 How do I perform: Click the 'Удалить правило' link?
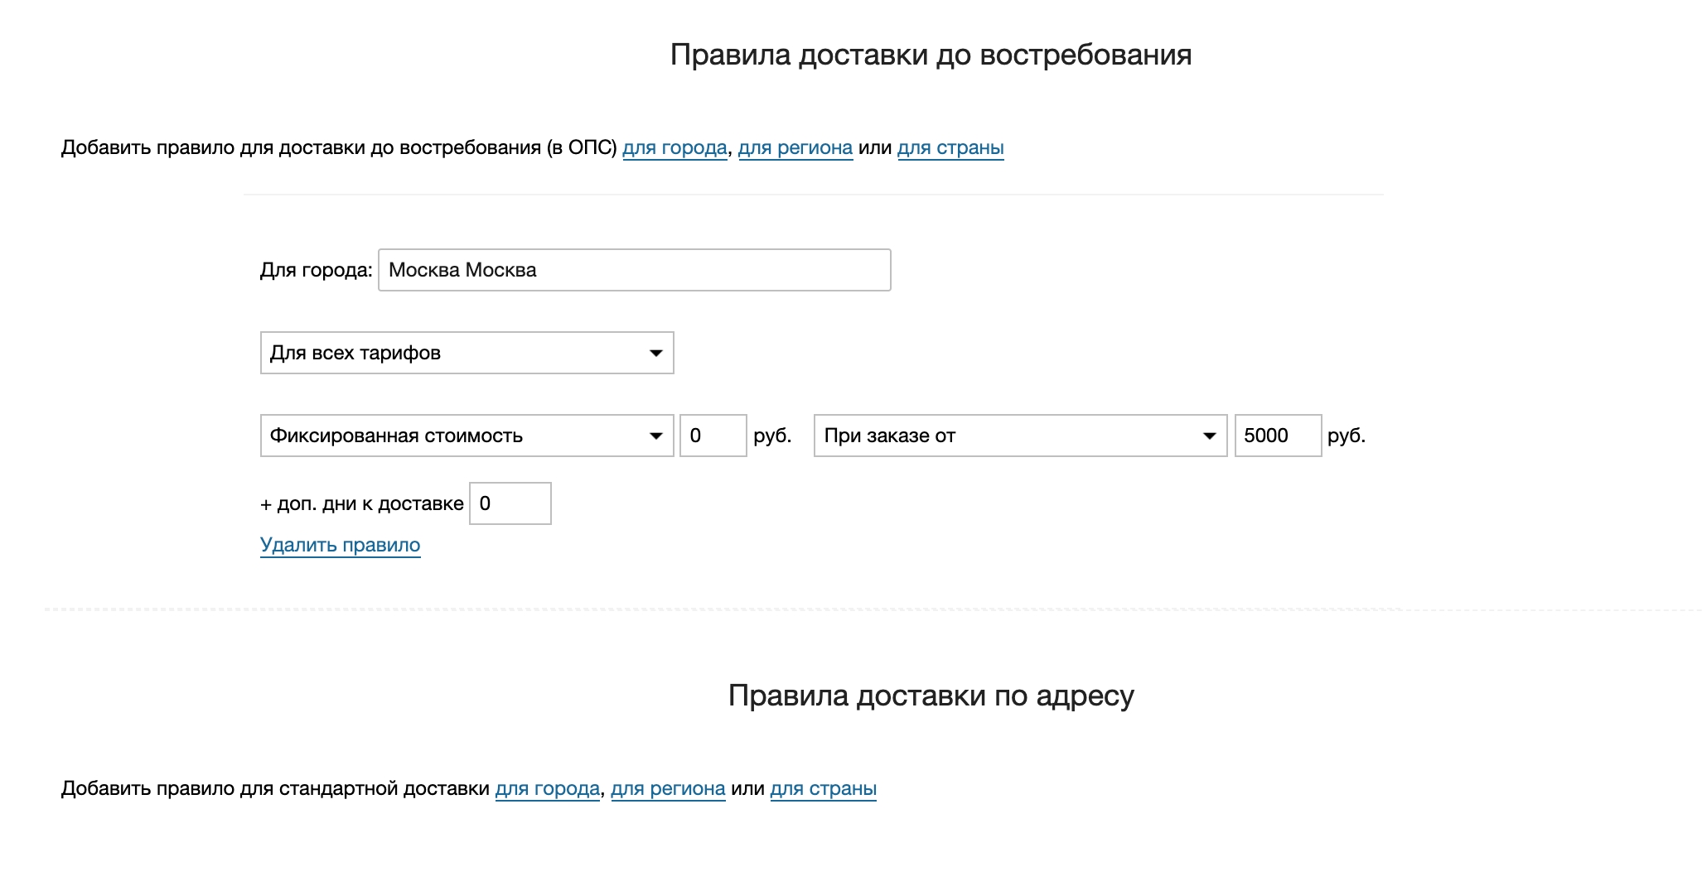340,546
